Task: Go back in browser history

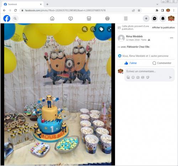Action: [4, 10]
